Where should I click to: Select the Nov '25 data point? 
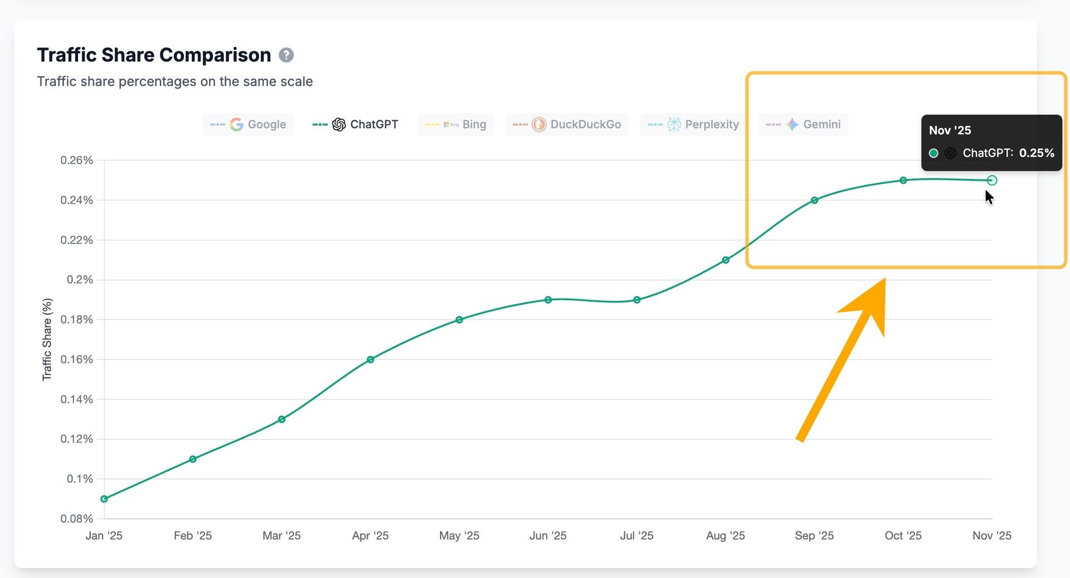coord(992,180)
